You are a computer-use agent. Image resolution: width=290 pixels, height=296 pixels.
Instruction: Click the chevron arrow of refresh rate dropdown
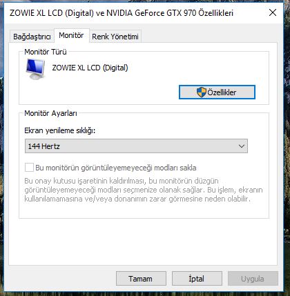(x=242, y=146)
